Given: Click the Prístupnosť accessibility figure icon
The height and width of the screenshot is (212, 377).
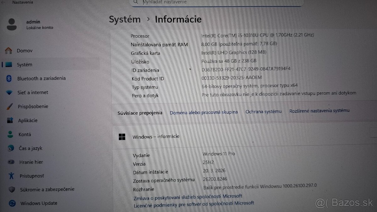Looking at the screenshot, I should click(12, 176).
